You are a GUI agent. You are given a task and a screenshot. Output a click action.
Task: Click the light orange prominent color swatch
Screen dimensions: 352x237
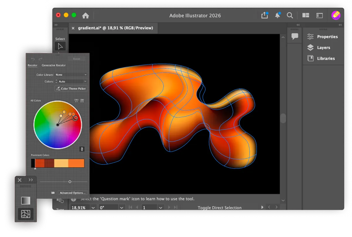[61, 163]
